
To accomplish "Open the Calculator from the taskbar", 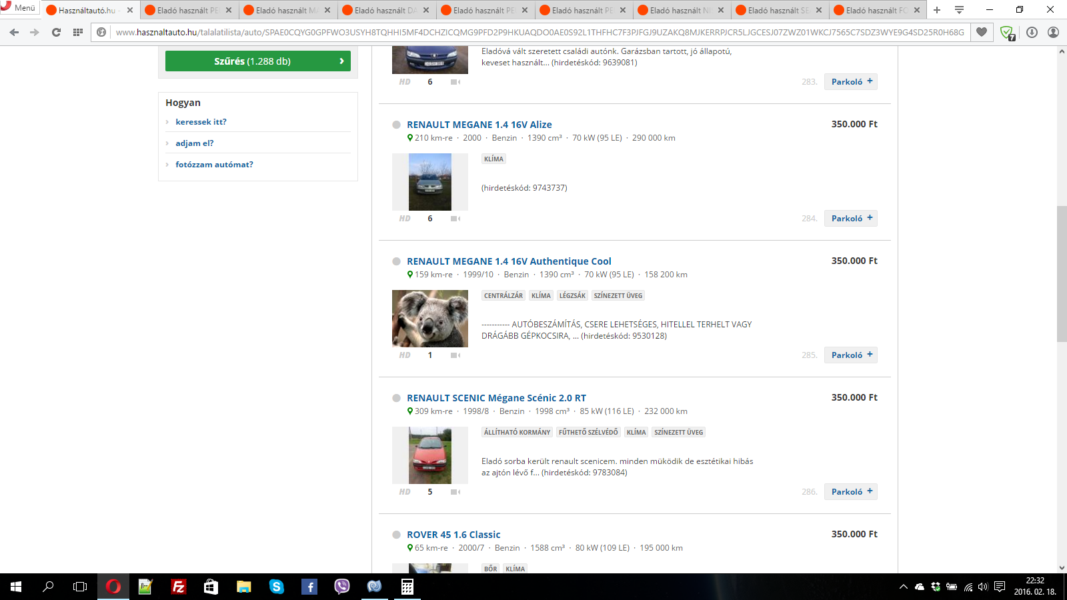I will click(x=407, y=587).
